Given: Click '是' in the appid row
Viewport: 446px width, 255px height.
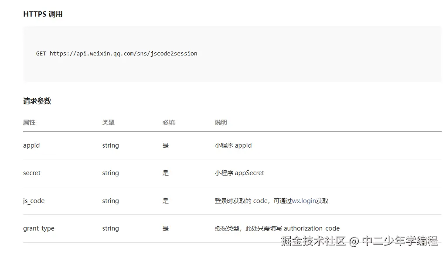Looking at the screenshot, I should (x=166, y=145).
